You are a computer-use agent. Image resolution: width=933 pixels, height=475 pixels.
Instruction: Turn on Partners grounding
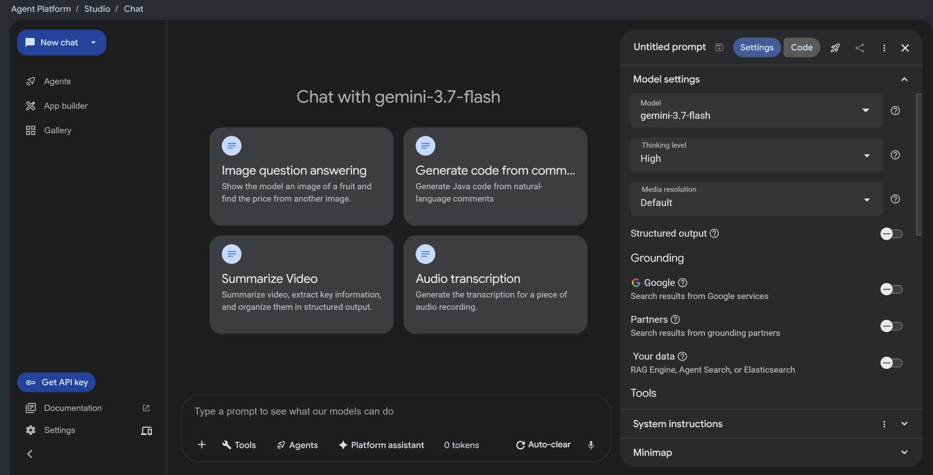(891, 326)
